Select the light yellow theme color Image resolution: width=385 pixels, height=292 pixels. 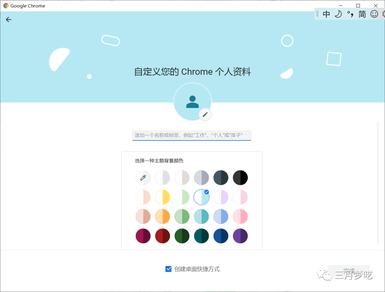pyautogui.click(x=163, y=197)
